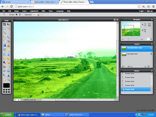Select the Spot heal tool
The width and height of the screenshot is (156, 117).
click(9, 67)
